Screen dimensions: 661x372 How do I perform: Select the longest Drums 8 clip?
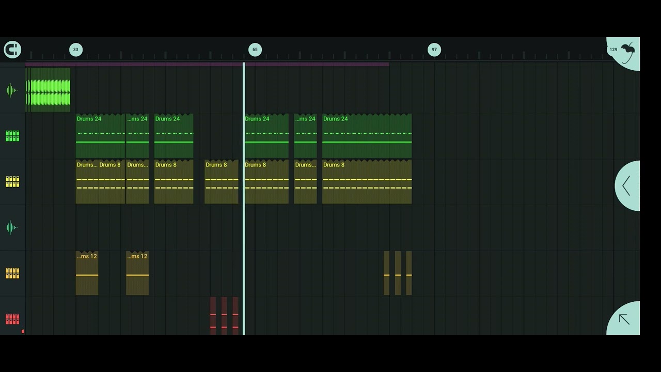[367, 182]
